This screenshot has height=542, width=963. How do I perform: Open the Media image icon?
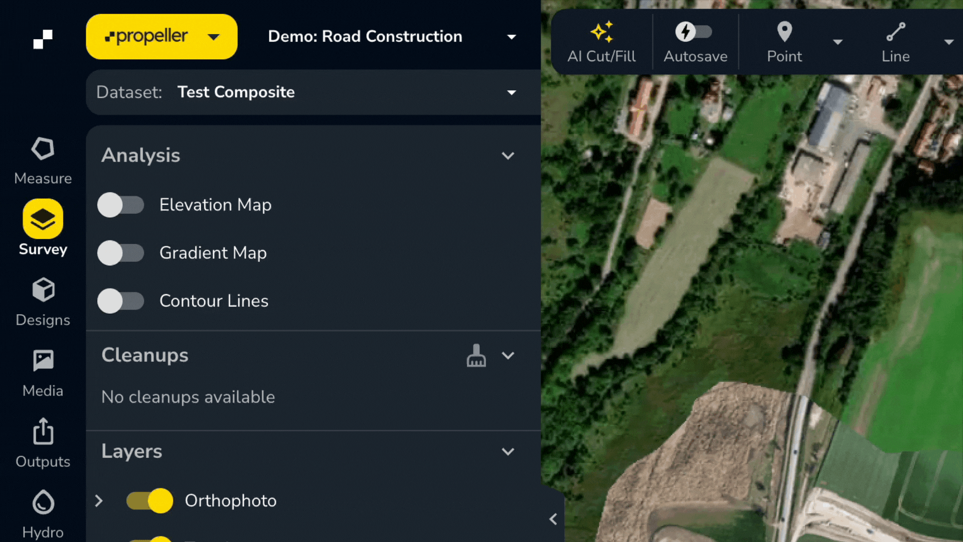click(43, 360)
